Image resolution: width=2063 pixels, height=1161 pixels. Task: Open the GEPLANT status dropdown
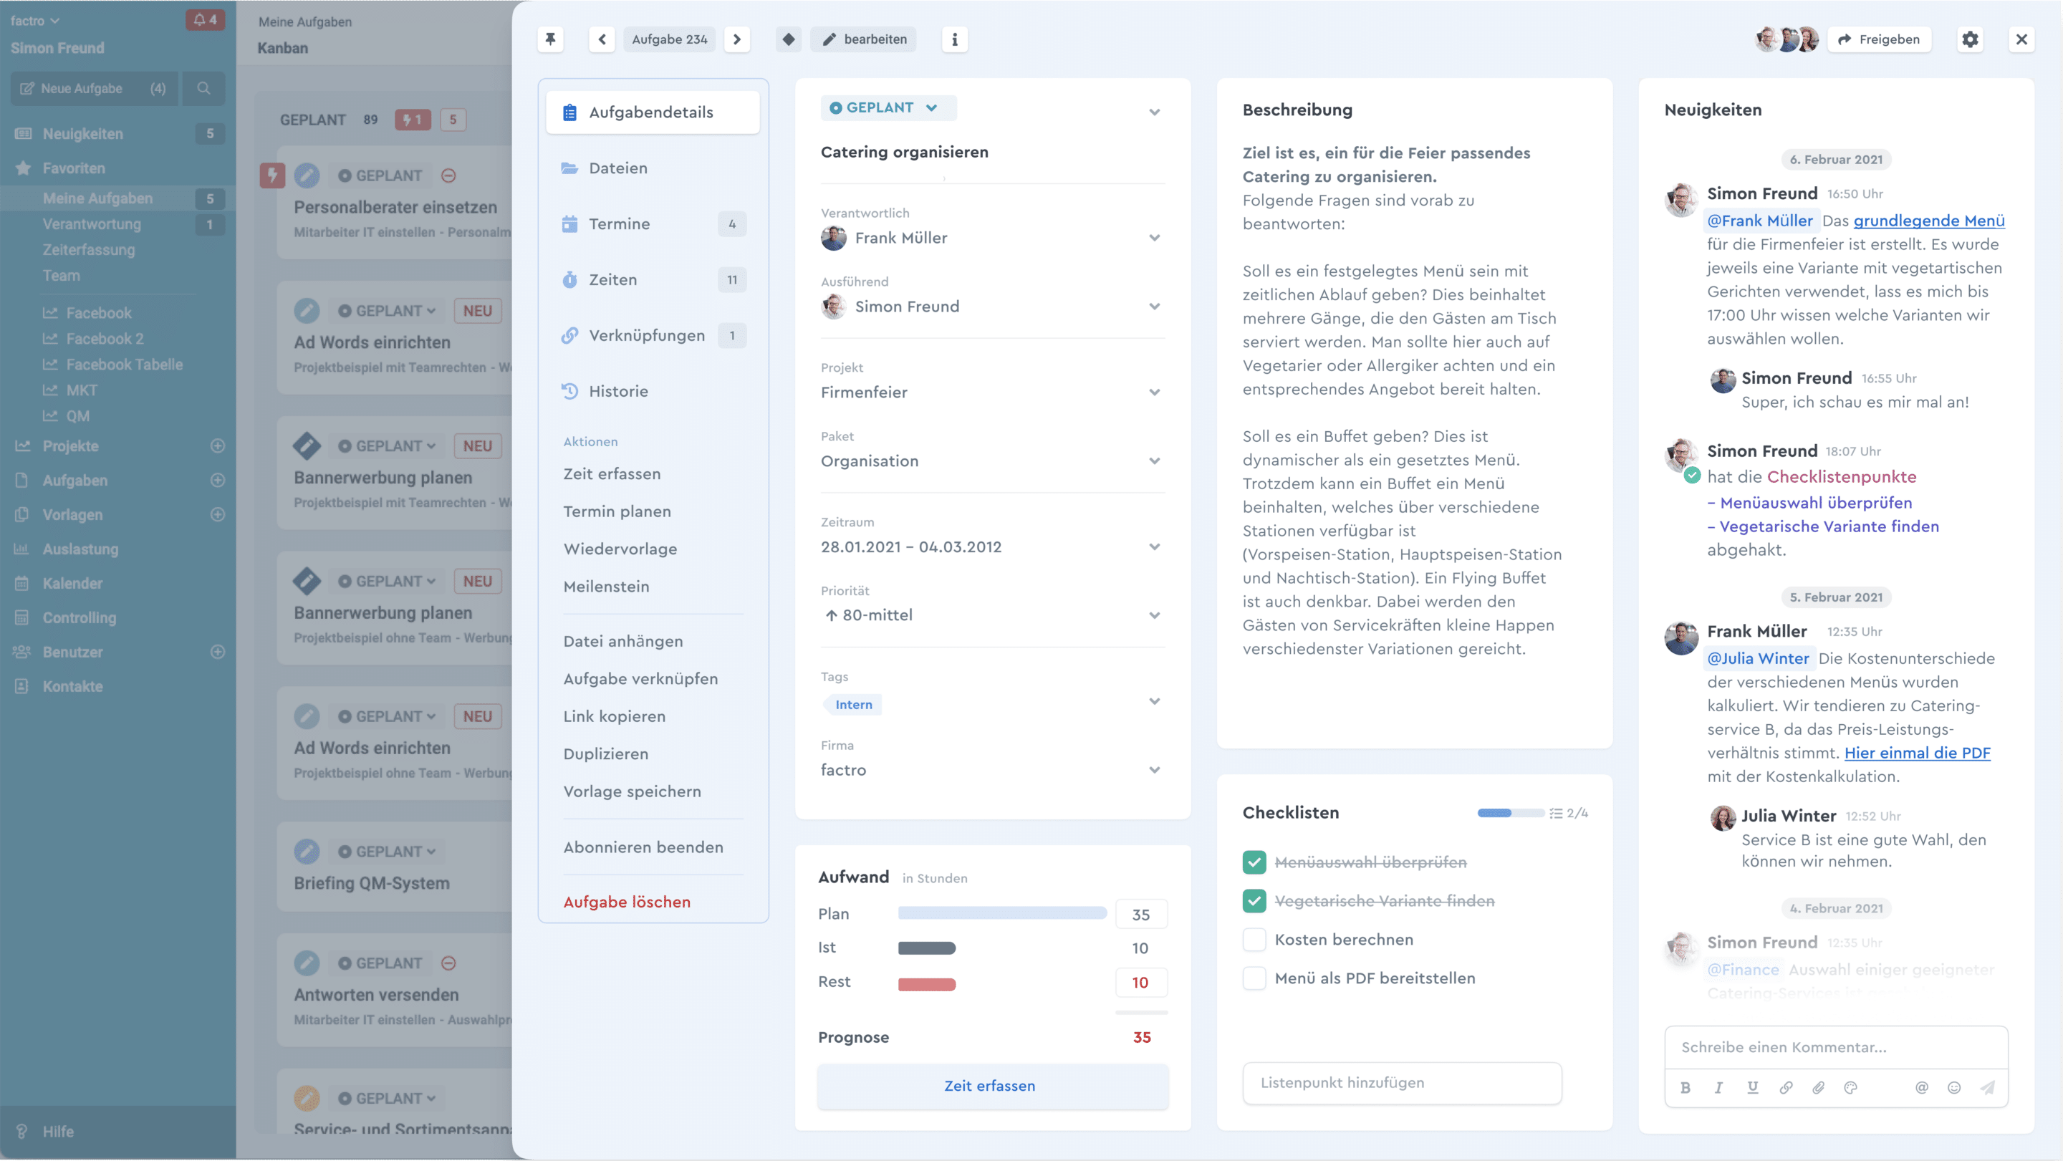pos(888,108)
